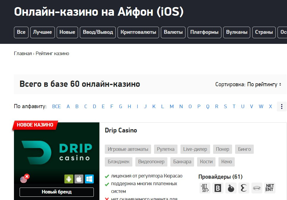Filter casinos by letter K
The image size is (287, 200).
154,106
